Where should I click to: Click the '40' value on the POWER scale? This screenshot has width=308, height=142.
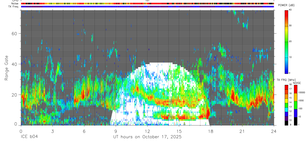click(290, 10)
